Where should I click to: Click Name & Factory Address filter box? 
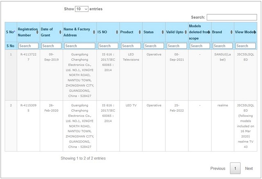tap(80, 46)
